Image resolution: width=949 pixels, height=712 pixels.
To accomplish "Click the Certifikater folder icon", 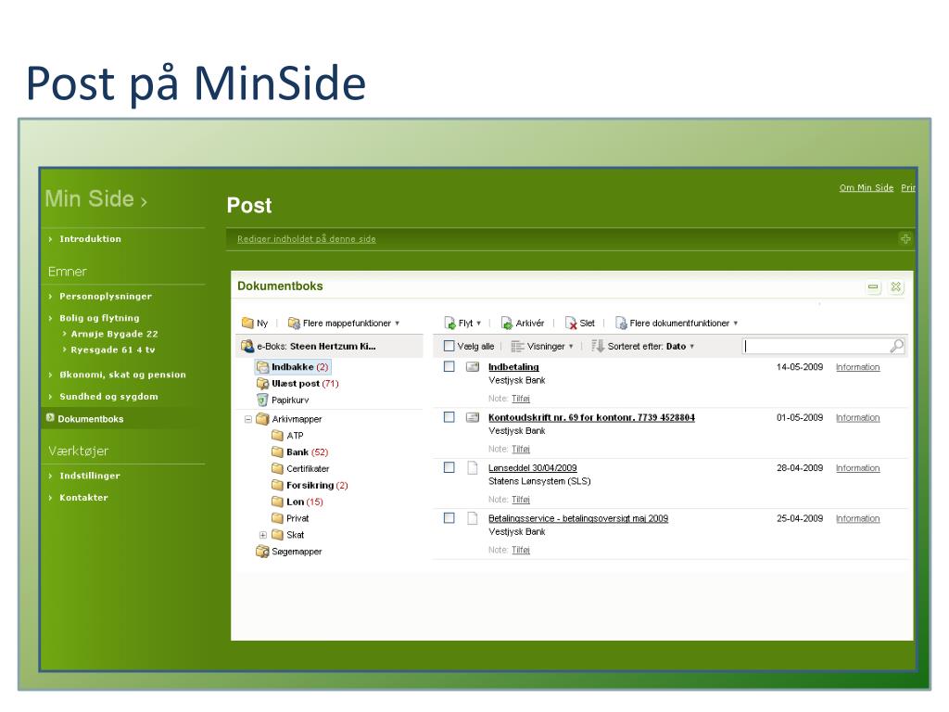I will point(278,468).
